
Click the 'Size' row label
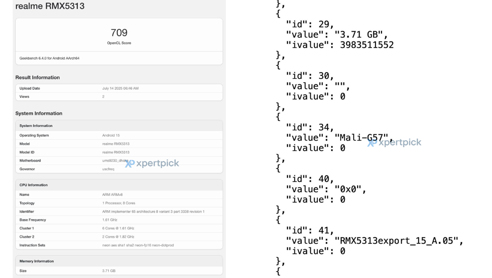pyautogui.click(x=23, y=271)
